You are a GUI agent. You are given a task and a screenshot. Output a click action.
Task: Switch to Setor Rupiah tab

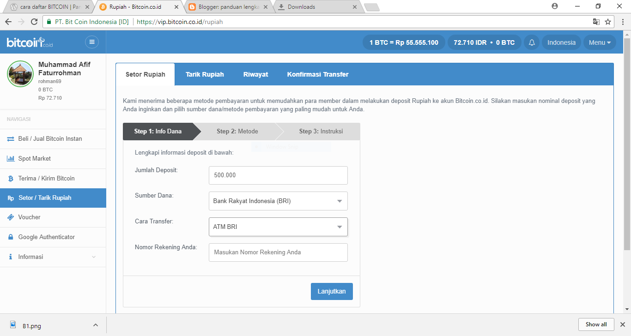[x=145, y=74]
